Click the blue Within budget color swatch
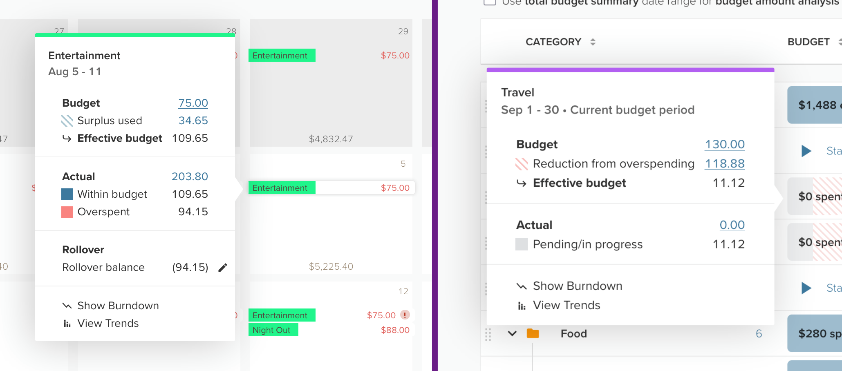The height and width of the screenshot is (371, 842). 67,194
